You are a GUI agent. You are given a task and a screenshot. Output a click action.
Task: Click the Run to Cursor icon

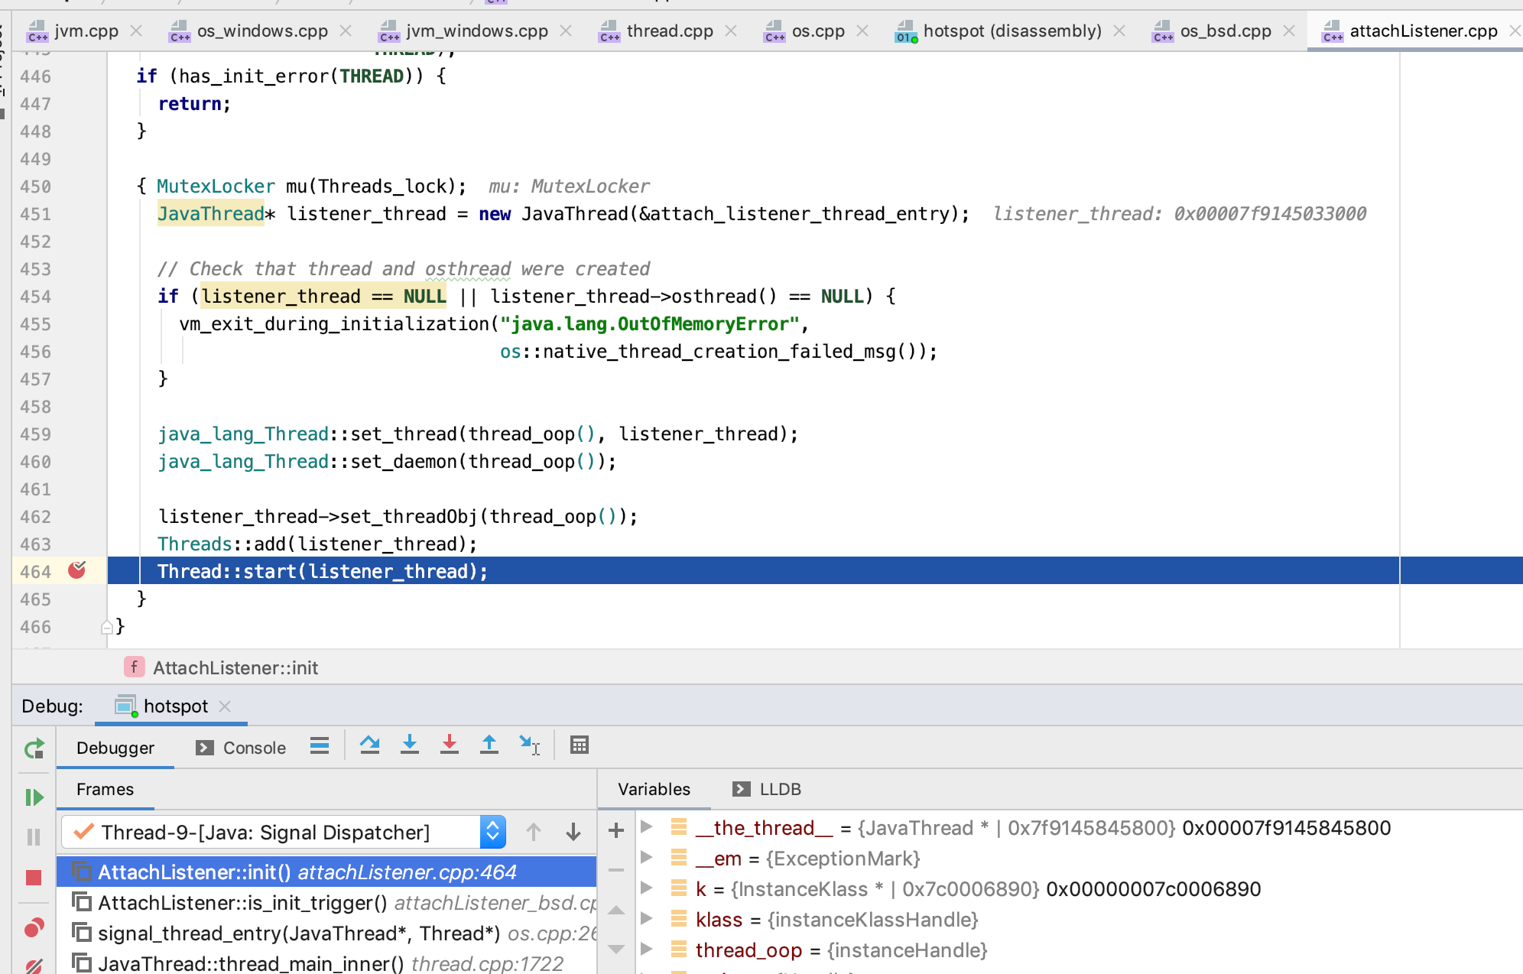click(x=529, y=745)
